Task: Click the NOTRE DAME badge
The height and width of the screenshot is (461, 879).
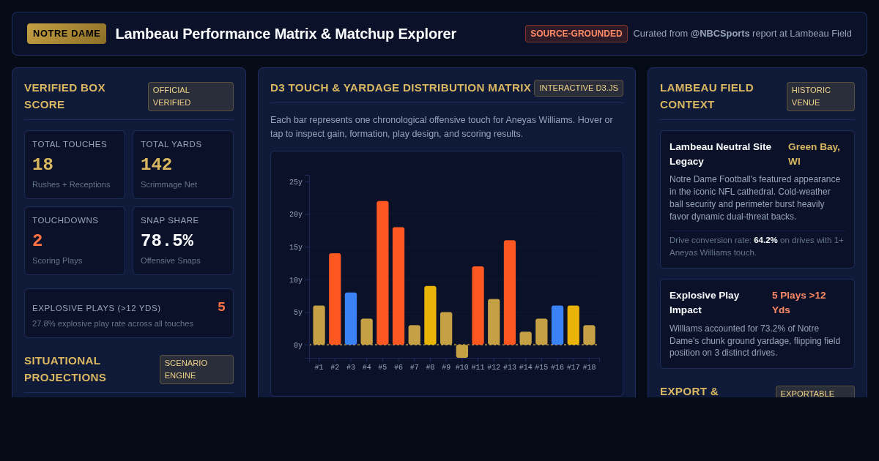Action: click(67, 34)
